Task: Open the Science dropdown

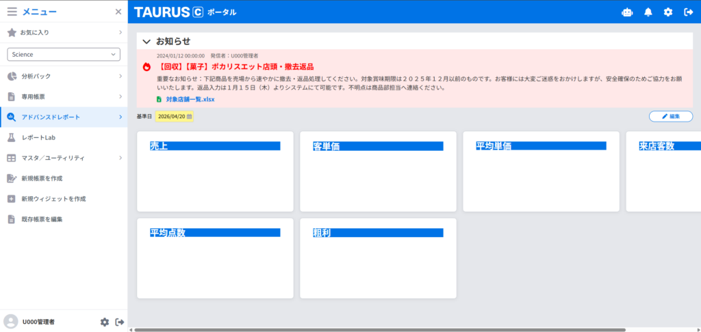Action: pos(64,55)
